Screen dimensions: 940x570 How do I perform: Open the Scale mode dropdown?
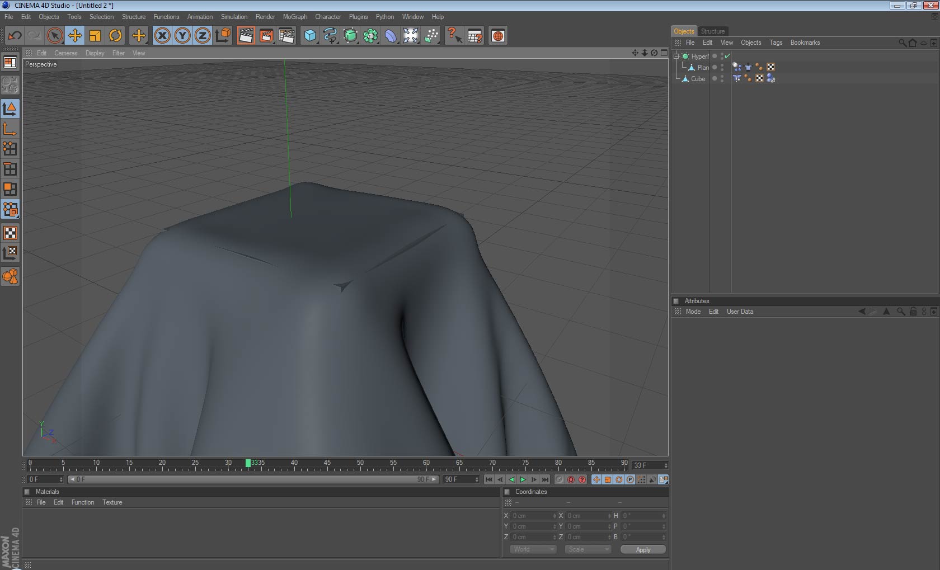587,549
